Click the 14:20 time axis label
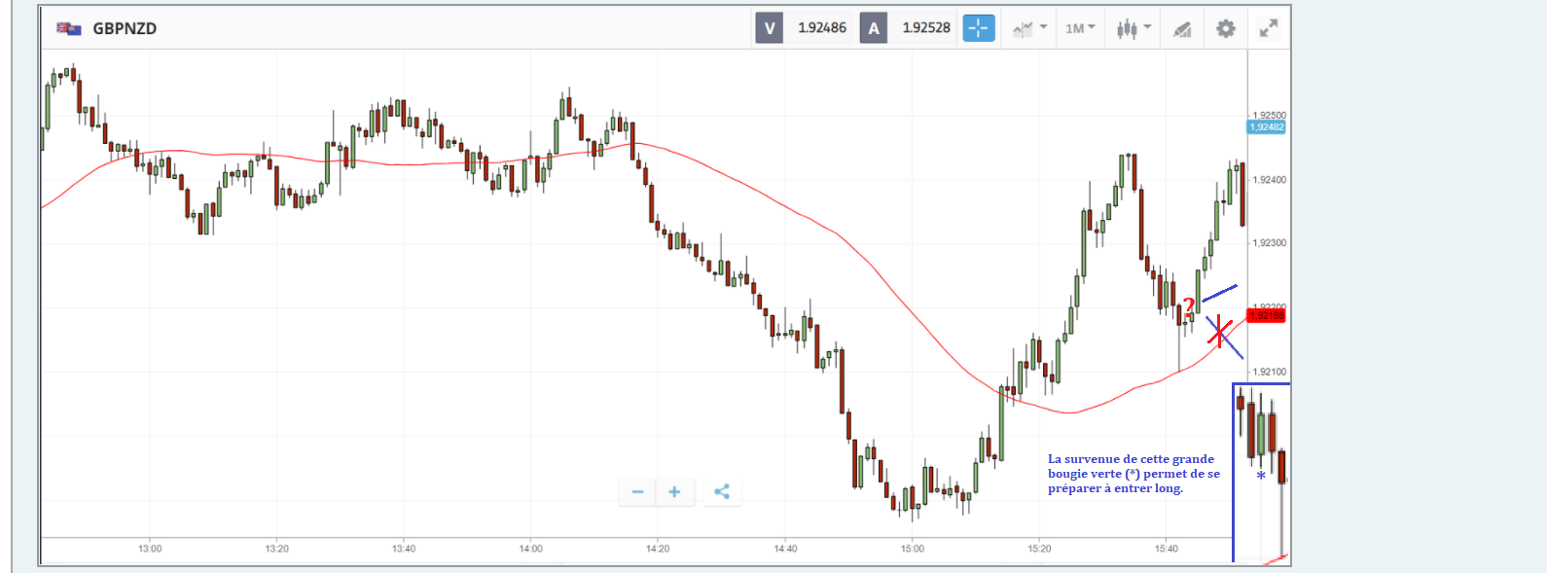Viewport: 1547px width, 573px height. click(x=658, y=549)
